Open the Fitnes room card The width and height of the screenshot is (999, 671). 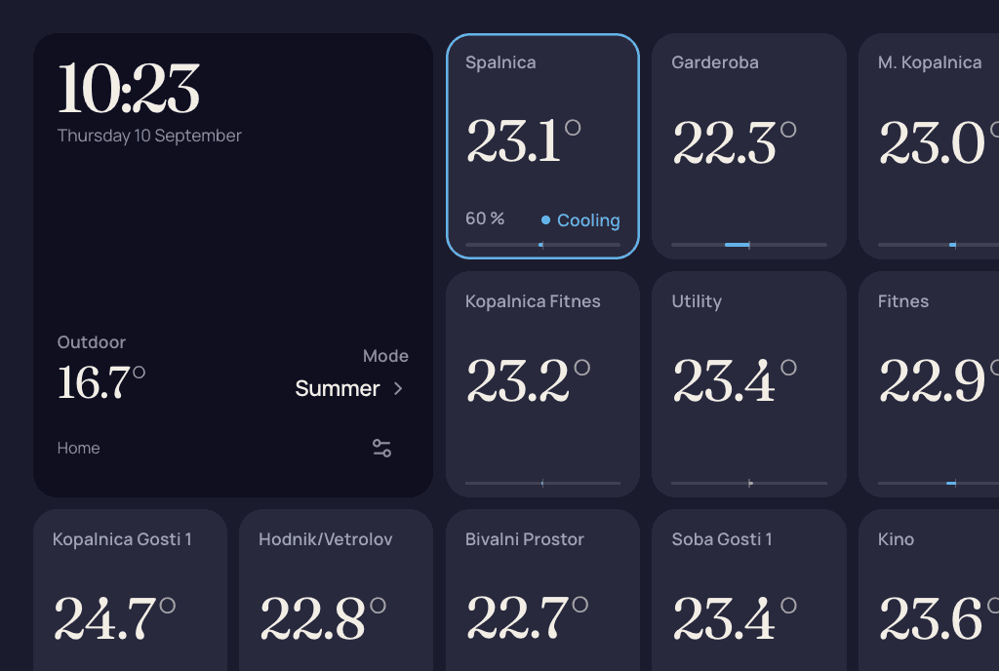[x=929, y=384]
